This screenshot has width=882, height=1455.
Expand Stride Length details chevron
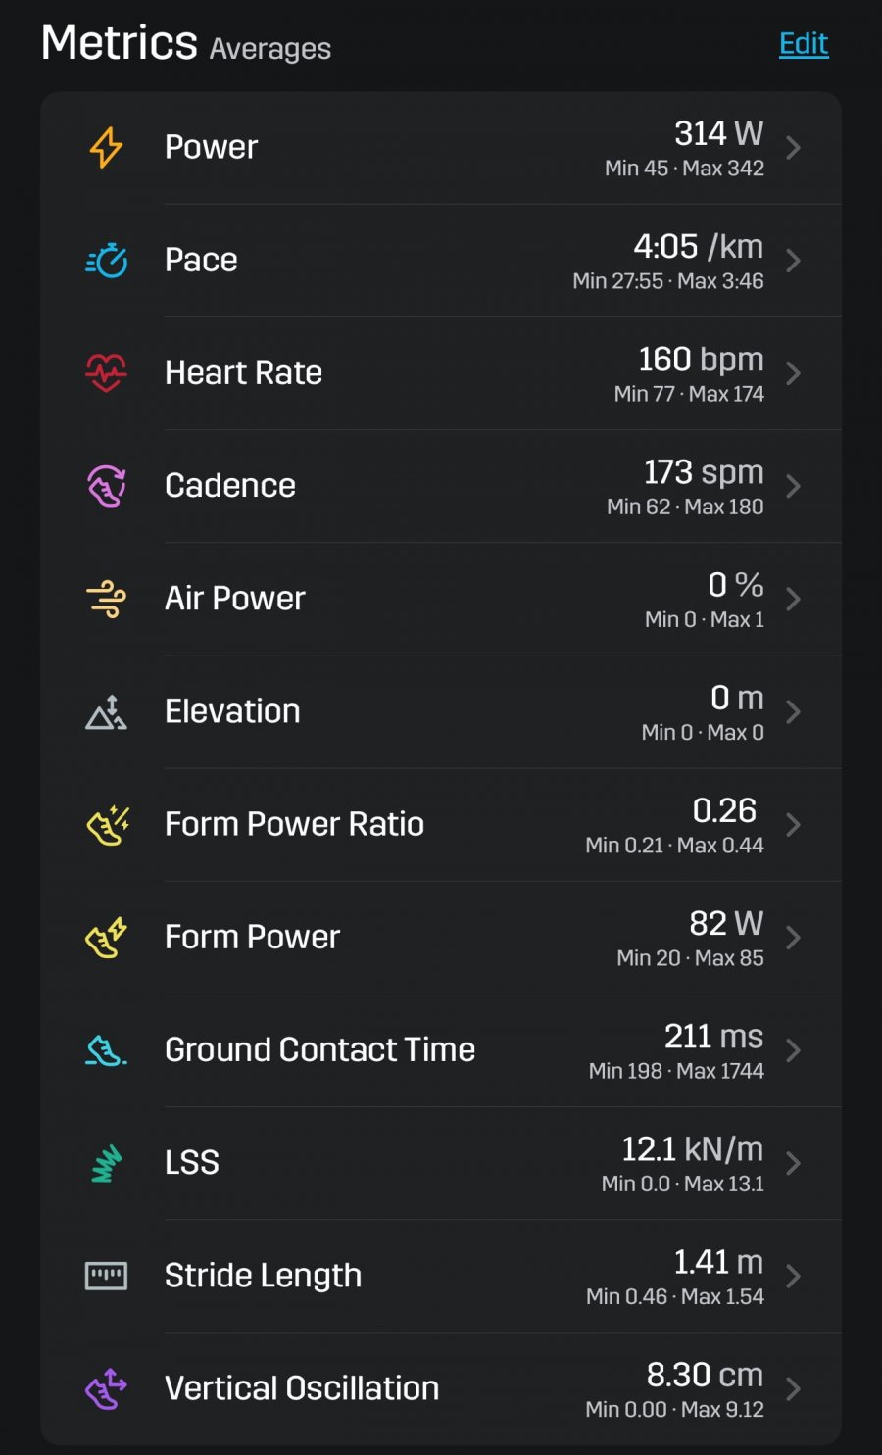[x=794, y=1276]
